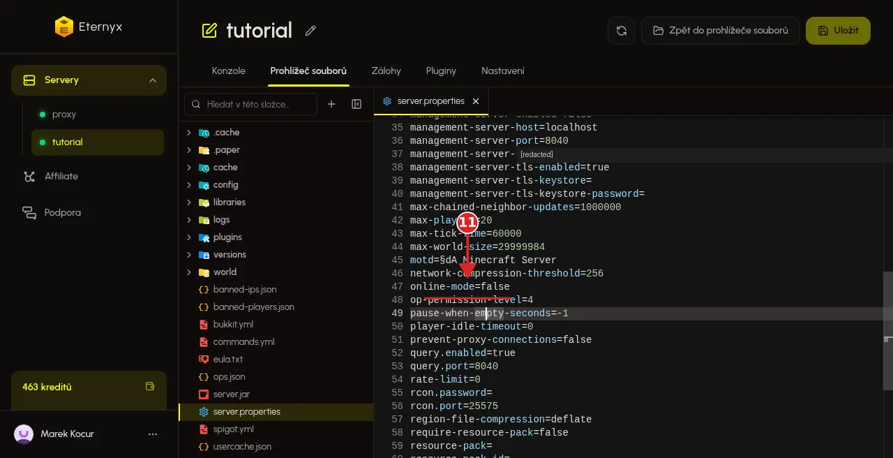Expand the .cache folder

pos(188,133)
